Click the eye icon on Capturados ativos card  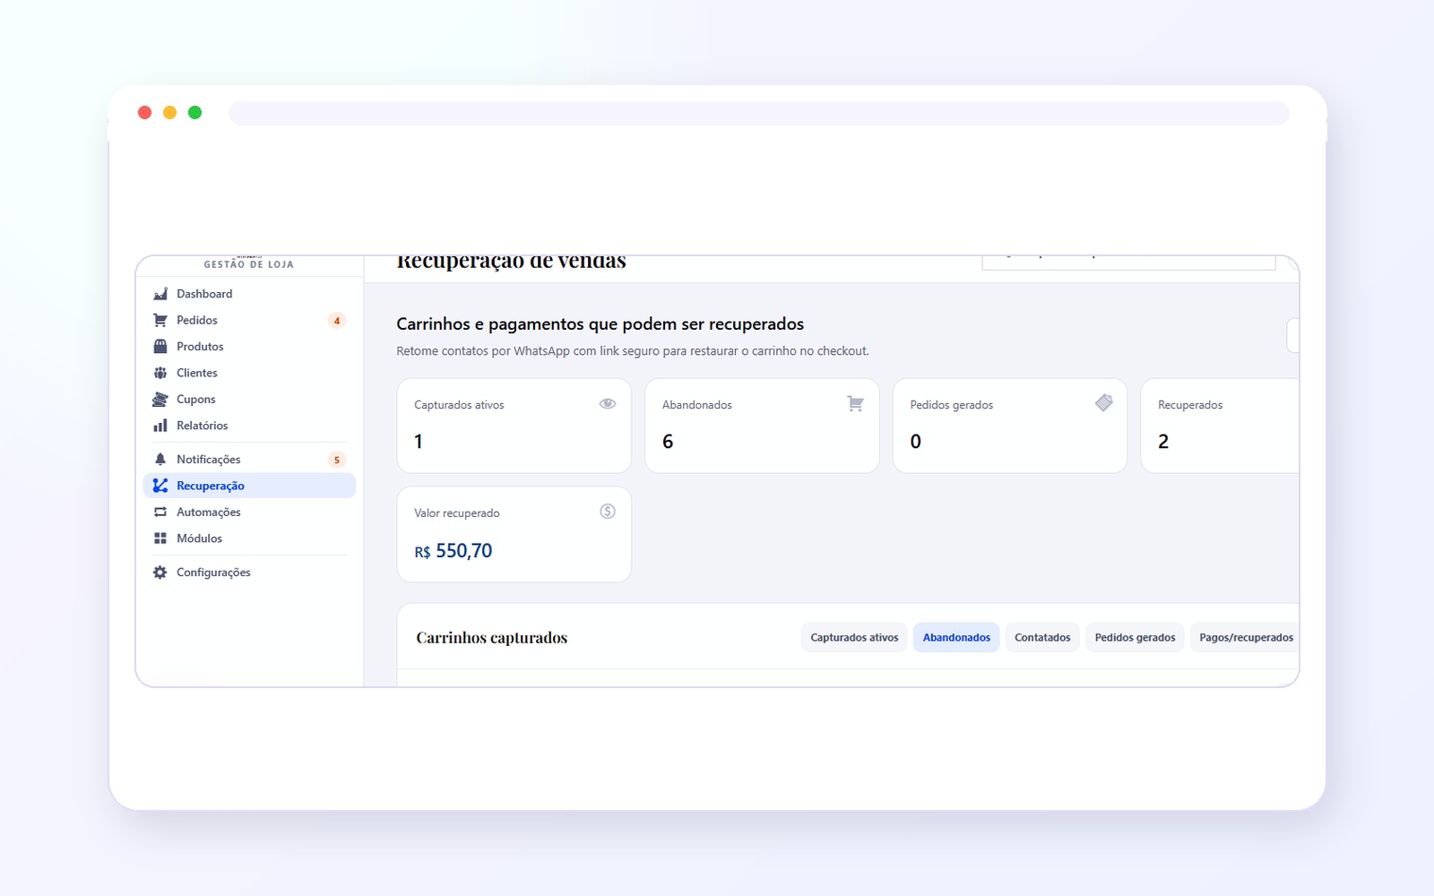coord(608,404)
